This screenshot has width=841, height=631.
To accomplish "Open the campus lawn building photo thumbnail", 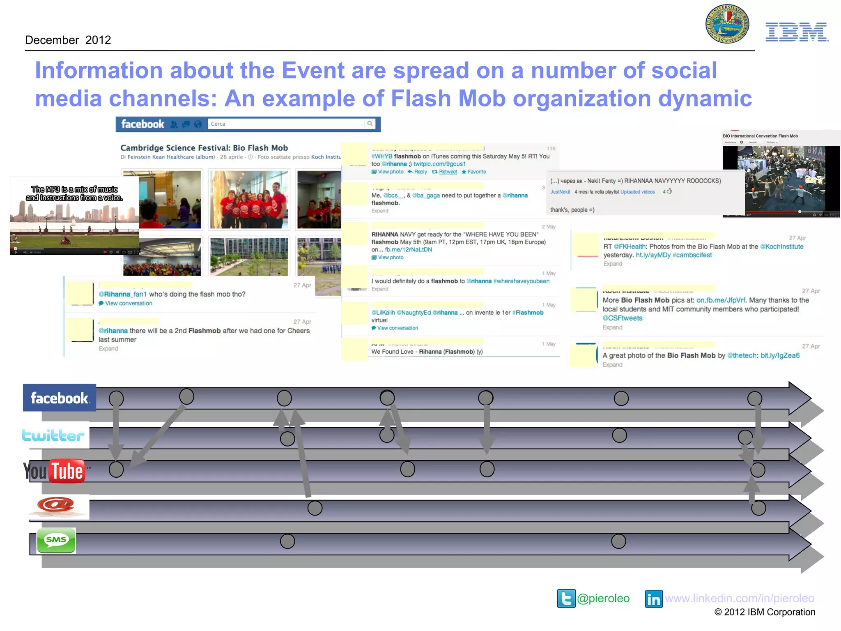I will coord(249,257).
